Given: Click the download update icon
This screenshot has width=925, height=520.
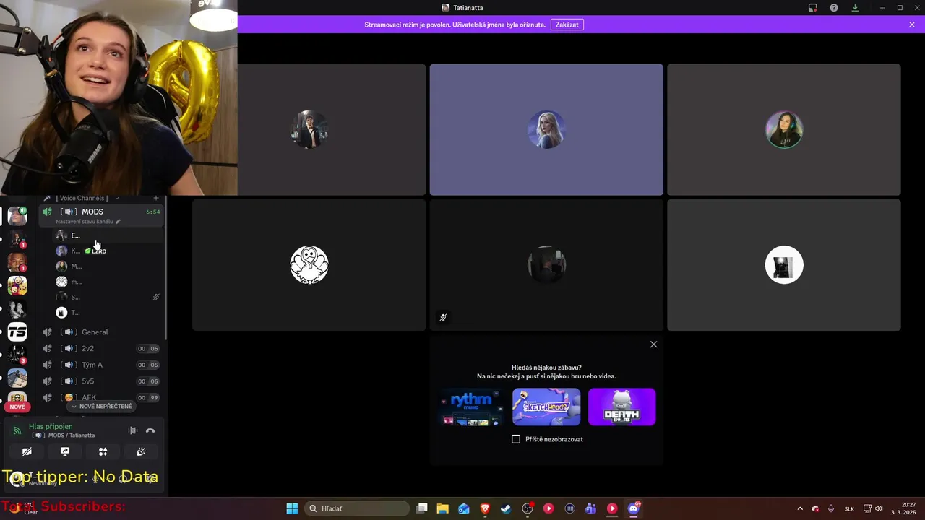Looking at the screenshot, I should point(855,8).
